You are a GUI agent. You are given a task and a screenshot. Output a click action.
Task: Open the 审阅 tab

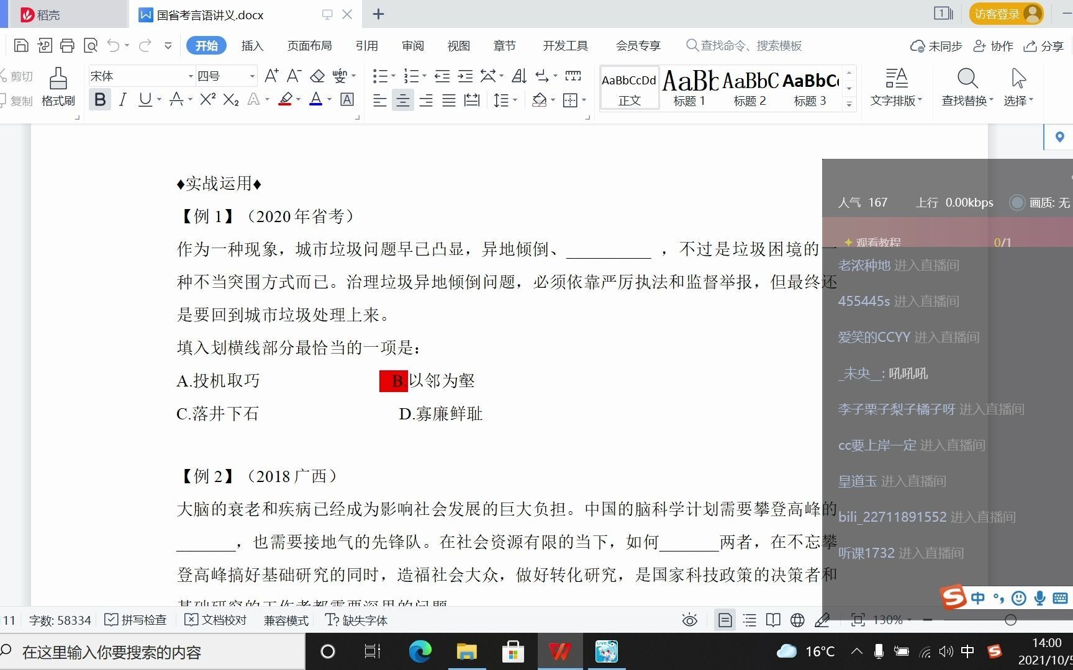tap(412, 45)
